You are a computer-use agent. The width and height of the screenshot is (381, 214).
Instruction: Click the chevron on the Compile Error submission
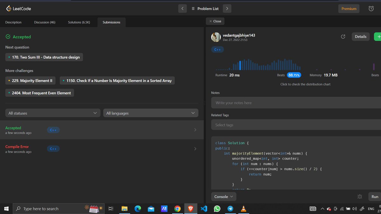195,149
